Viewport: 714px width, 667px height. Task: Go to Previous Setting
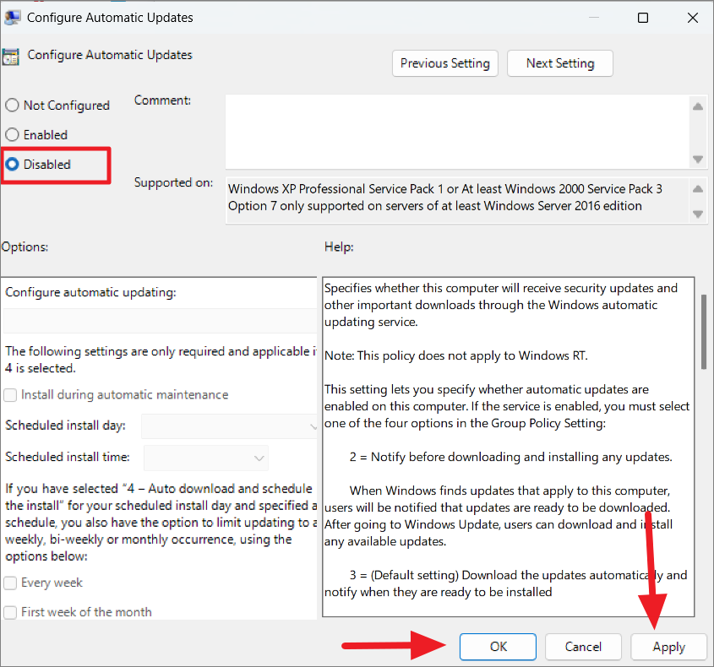click(x=445, y=63)
